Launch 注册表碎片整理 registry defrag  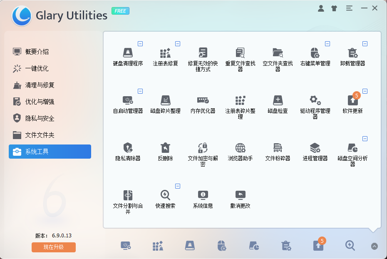tap(241, 107)
